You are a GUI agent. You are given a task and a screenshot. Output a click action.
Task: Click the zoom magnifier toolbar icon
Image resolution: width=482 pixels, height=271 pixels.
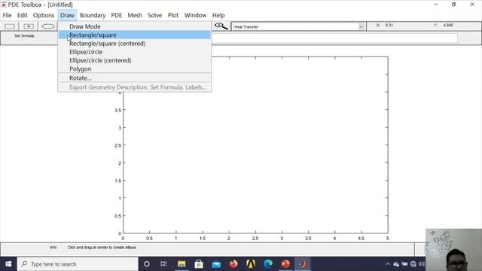point(221,26)
